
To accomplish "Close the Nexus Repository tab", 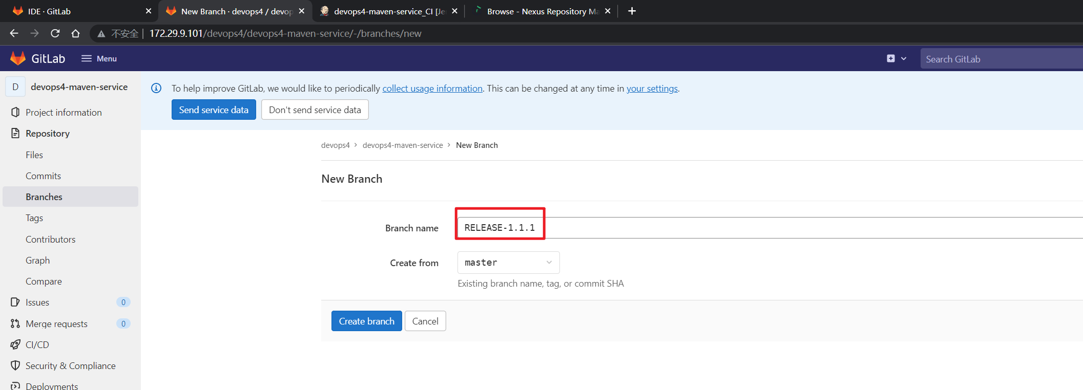I will 608,11.
